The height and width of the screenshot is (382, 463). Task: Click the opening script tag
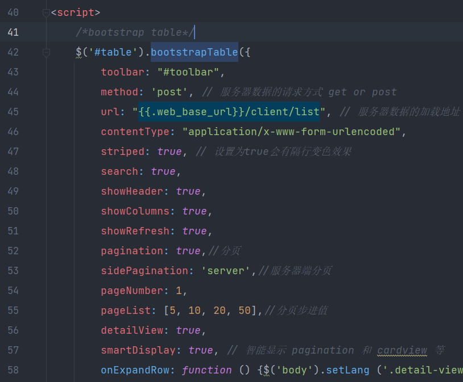[76, 12]
